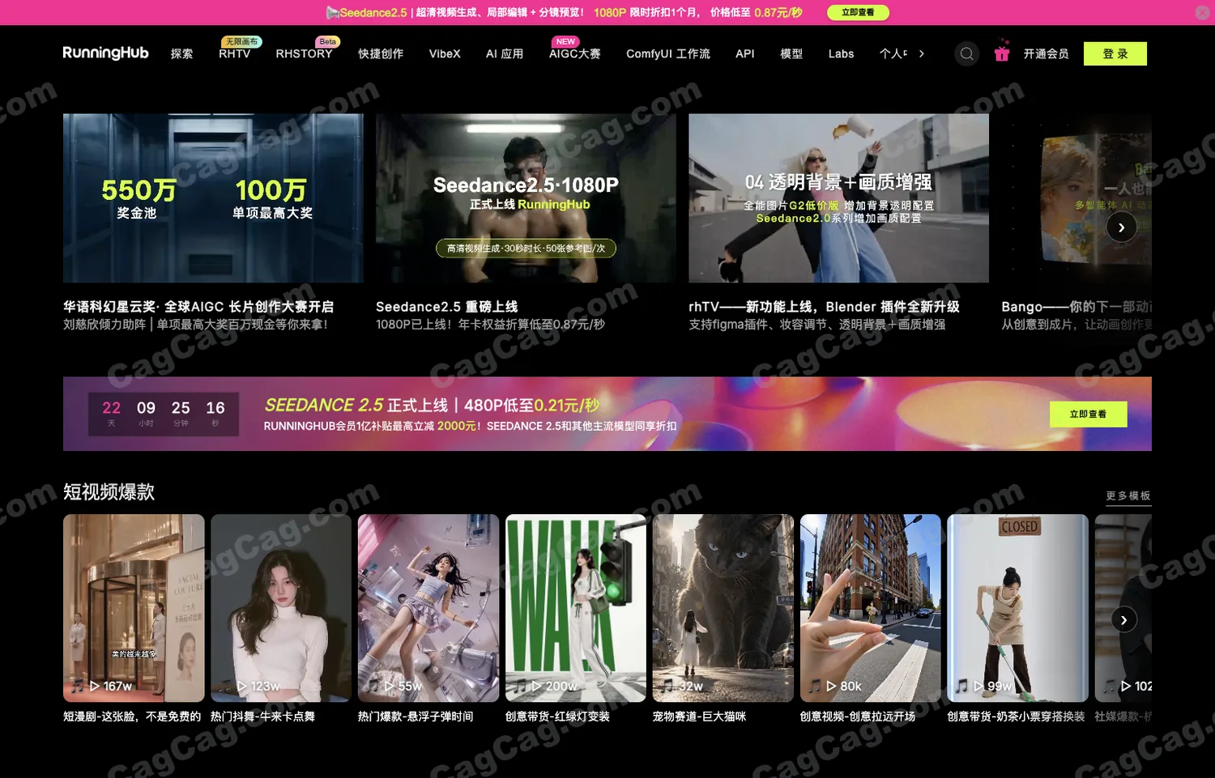The width and height of the screenshot is (1215, 778).
Task: Open the API nav item
Action: [x=745, y=53]
